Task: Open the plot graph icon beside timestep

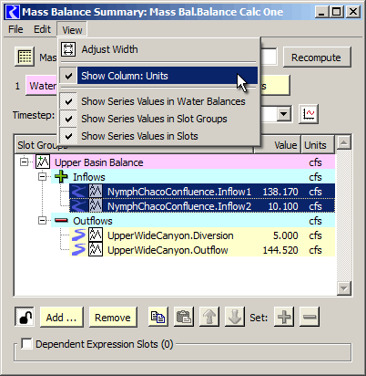Action: 309,114
